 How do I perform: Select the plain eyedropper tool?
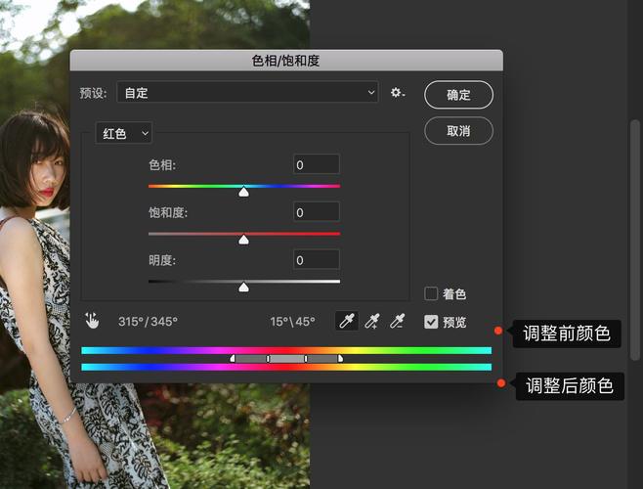coord(346,321)
